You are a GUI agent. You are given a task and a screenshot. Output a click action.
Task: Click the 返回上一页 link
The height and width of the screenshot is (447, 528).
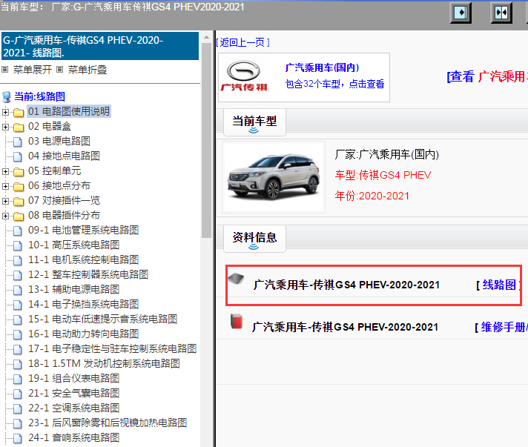[x=242, y=42]
